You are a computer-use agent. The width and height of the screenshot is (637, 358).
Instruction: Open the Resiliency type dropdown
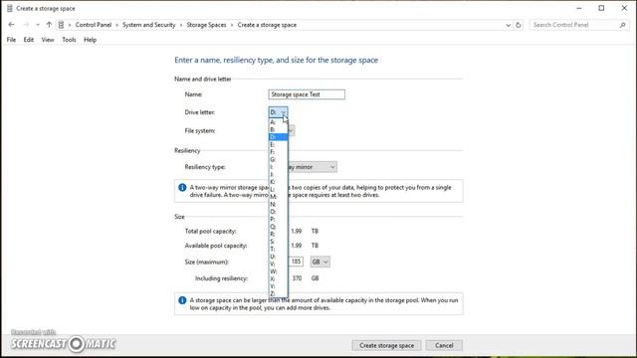pos(312,167)
